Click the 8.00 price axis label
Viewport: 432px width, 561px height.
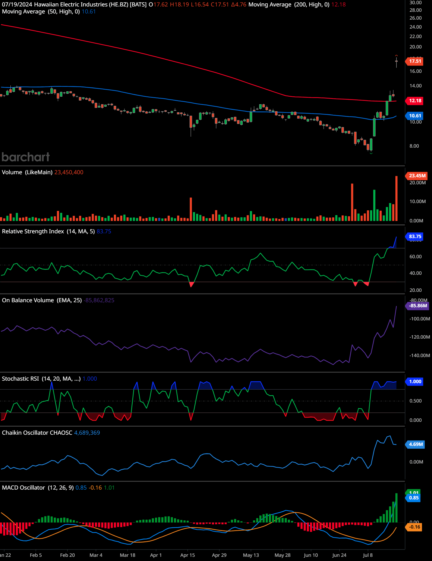(x=414, y=146)
